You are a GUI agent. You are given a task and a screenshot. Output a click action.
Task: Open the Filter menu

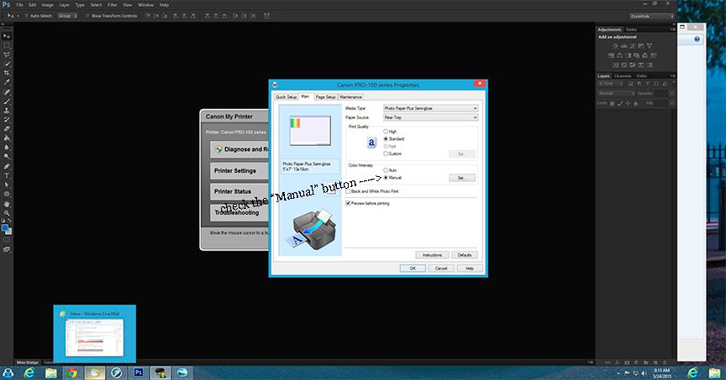[112, 5]
